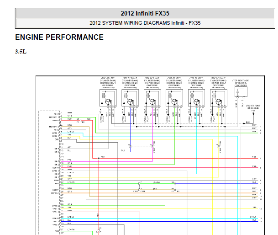Click the RED wire label numbered 4 at right edge

[254, 157]
